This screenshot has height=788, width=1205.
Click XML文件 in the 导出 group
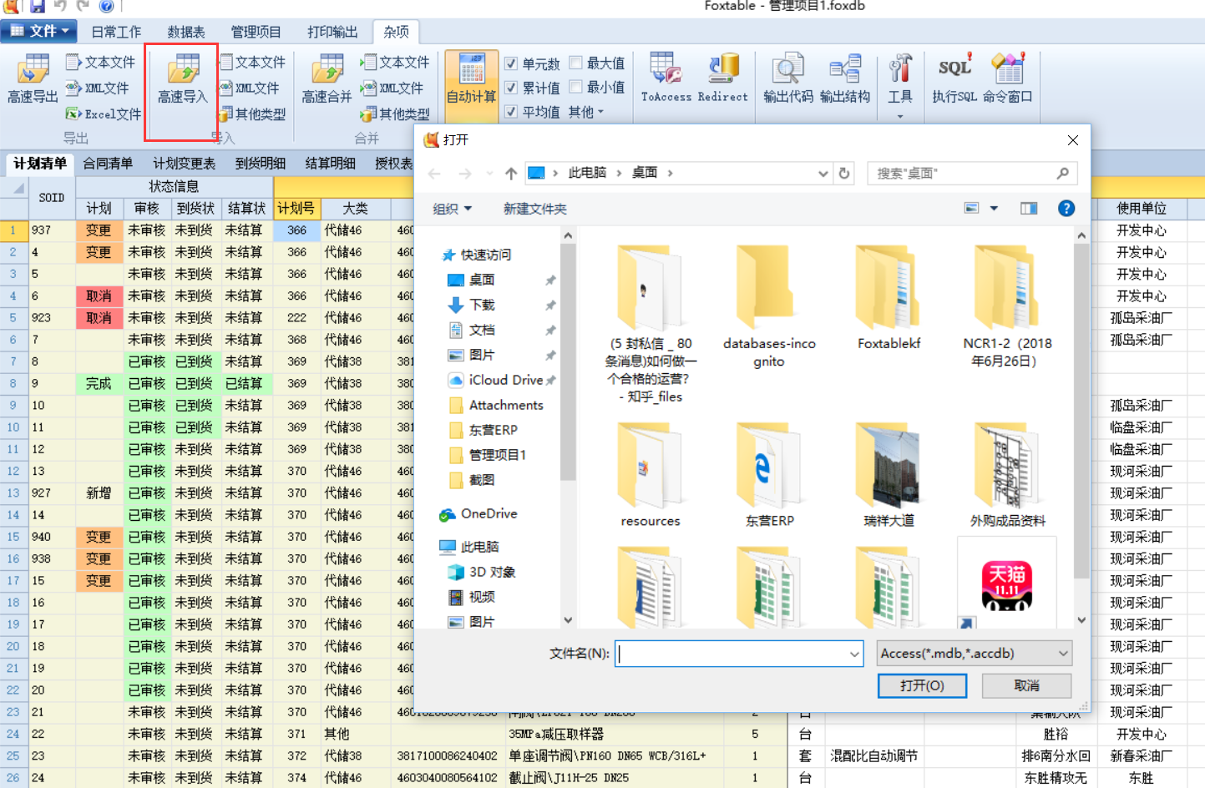click(x=98, y=88)
